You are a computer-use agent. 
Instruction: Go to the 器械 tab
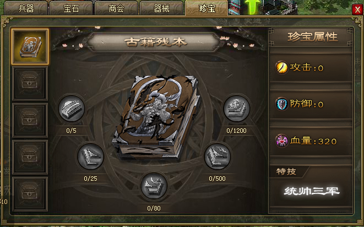(161, 8)
